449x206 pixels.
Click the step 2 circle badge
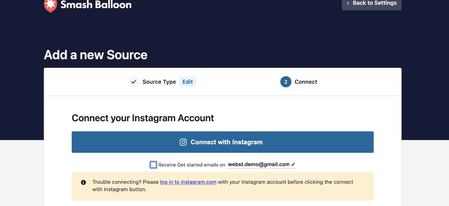coord(286,82)
